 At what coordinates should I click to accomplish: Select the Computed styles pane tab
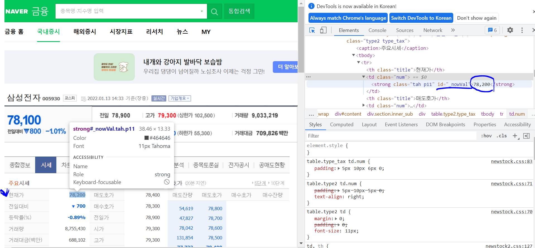(x=341, y=125)
